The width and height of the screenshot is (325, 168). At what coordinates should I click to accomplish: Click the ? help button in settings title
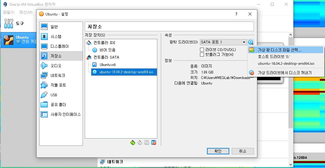[x=236, y=14]
